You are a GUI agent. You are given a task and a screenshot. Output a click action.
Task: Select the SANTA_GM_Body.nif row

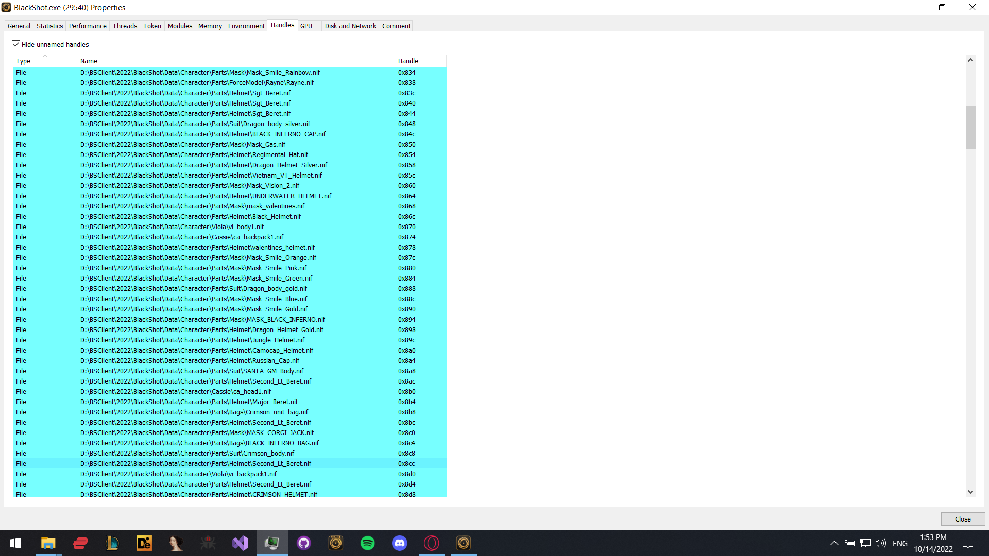click(x=229, y=371)
